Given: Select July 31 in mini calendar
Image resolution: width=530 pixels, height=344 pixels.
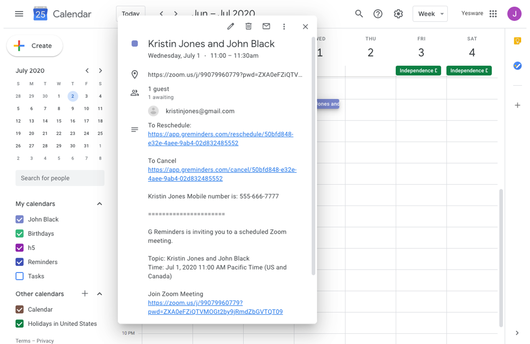Looking at the screenshot, I should (x=87, y=146).
